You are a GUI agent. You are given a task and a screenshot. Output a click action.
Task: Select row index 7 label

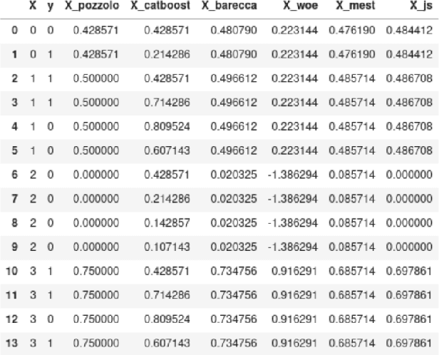coord(14,198)
